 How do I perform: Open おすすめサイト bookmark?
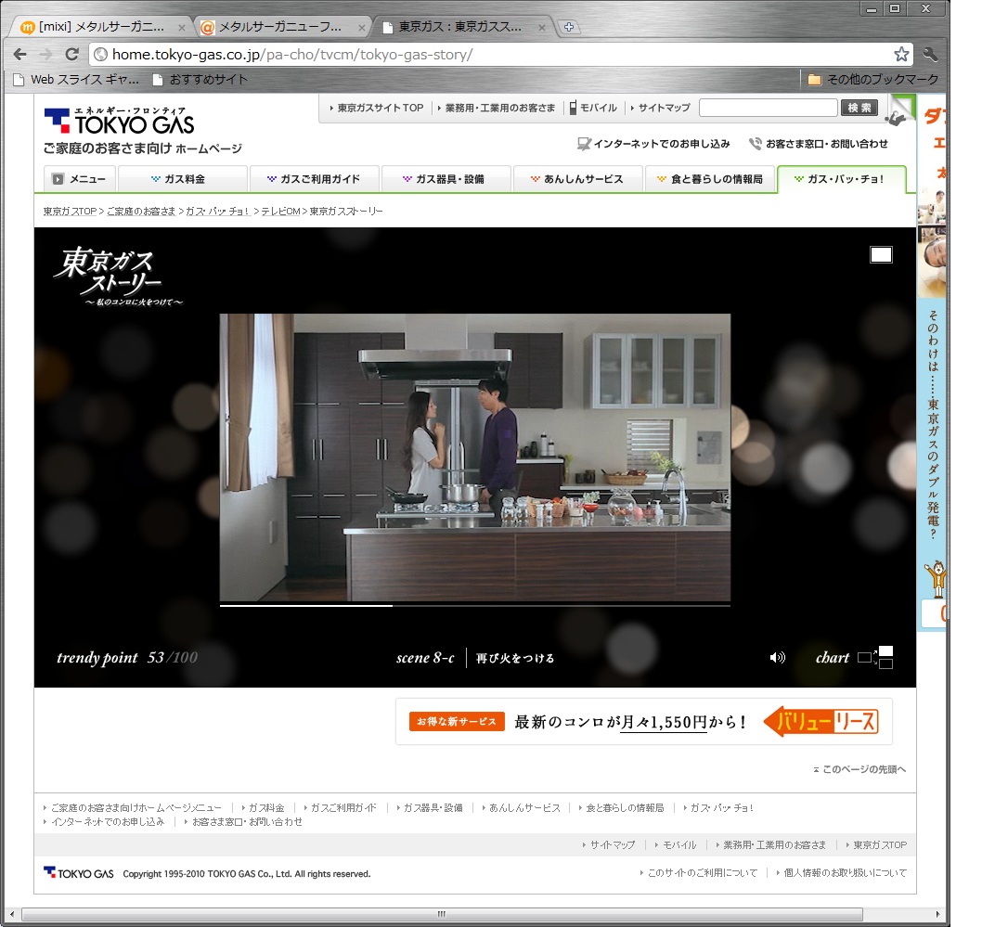click(x=200, y=79)
